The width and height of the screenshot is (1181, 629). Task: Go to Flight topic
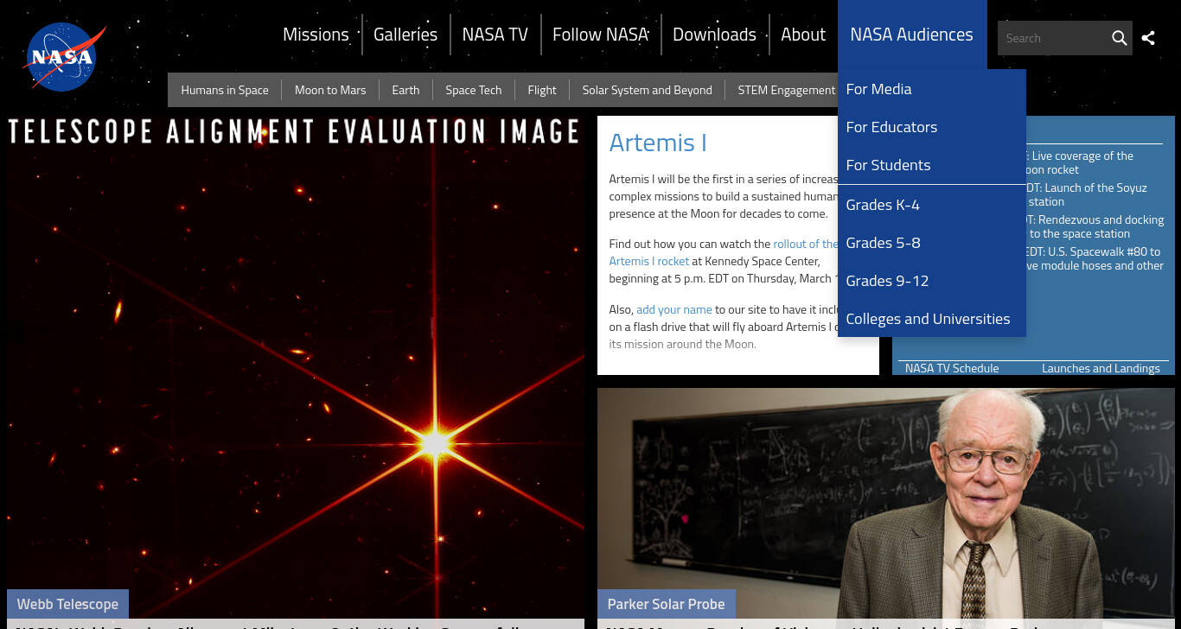click(542, 90)
